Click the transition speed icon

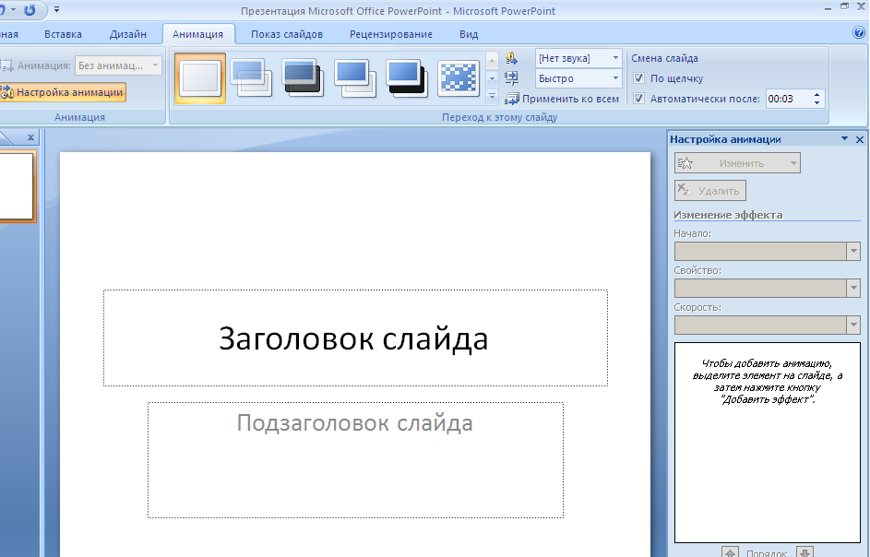[x=511, y=78]
